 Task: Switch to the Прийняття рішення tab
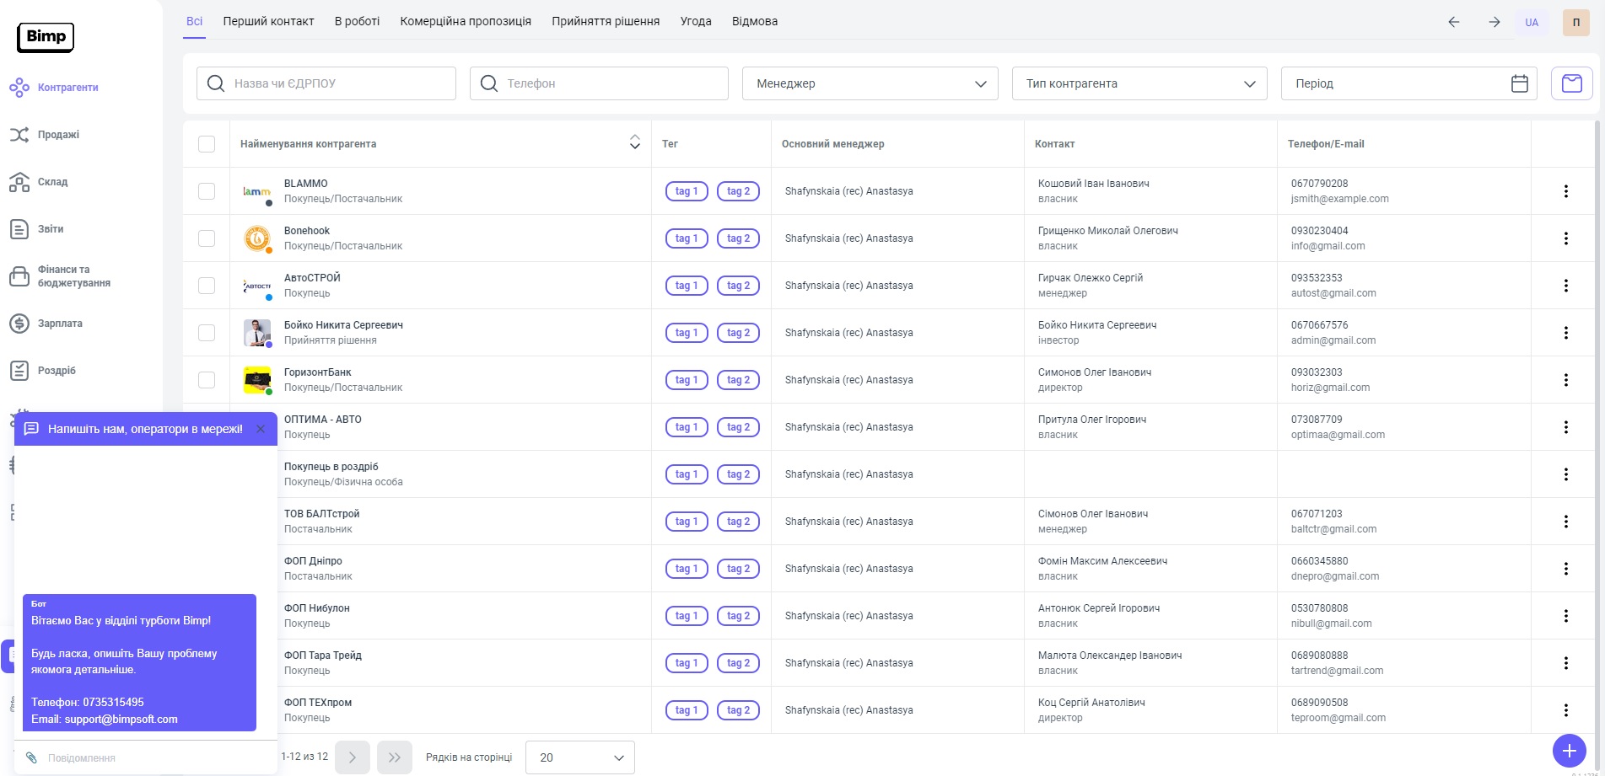(x=606, y=21)
